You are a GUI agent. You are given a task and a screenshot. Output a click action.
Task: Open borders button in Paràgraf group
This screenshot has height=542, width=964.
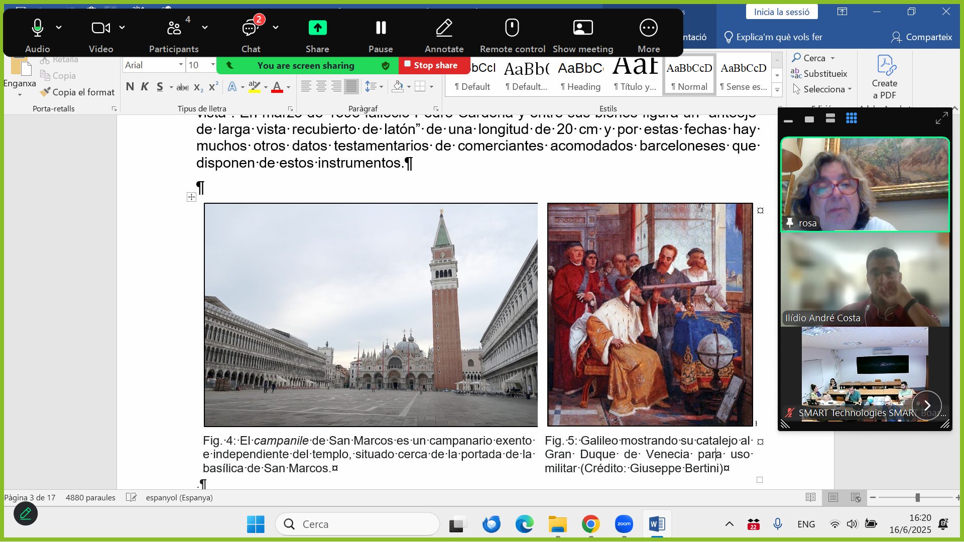[420, 86]
